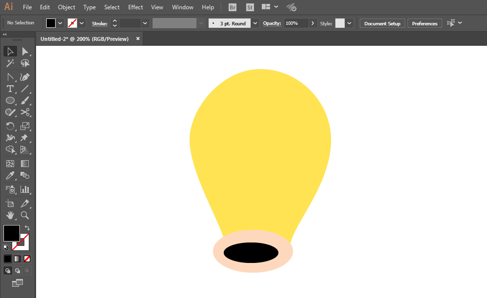Select the Puppet Warp pin tool

(25, 138)
